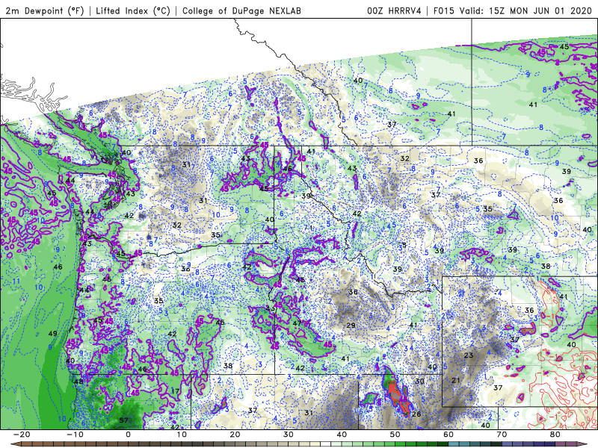Click the 30 value on the color scale
The height and width of the screenshot is (448, 598).
289,435
